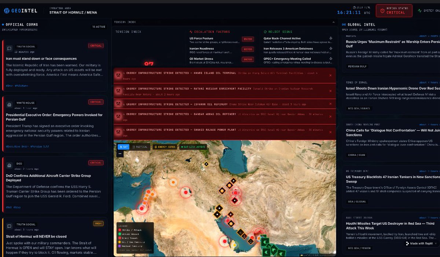Open the Defcon Status Critical indicator
The width and height of the screenshot is (440, 257).
(394, 11)
